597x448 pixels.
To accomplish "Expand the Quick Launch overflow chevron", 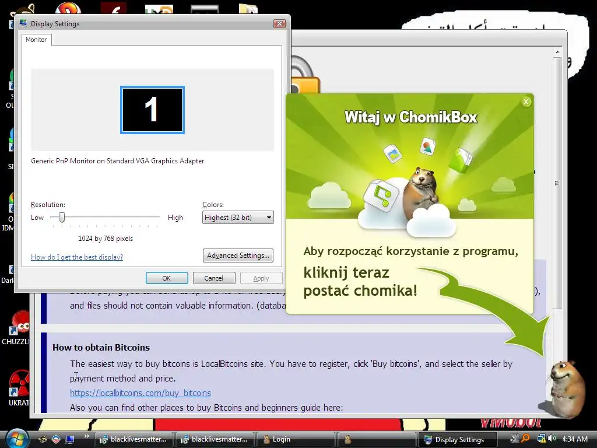I will coord(86,436).
